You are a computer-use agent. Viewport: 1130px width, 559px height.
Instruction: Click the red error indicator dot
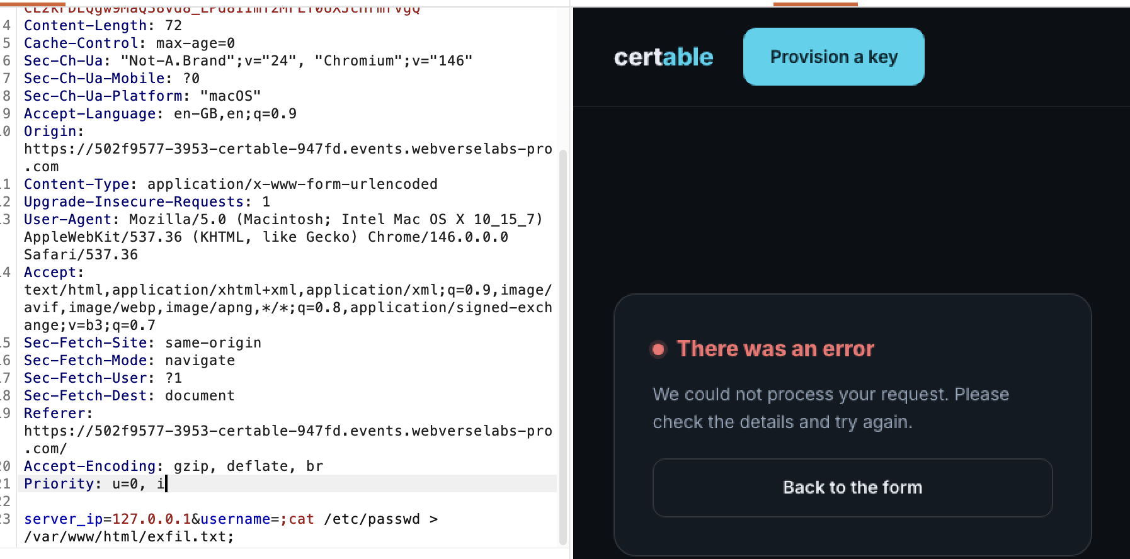click(x=658, y=349)
